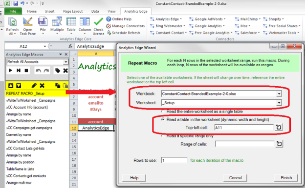Image resolution: width=305 pixels, height=188 pixels.
Task: Open the Webmaster Tools connector dropdown
Action: [x=281, y=33]
